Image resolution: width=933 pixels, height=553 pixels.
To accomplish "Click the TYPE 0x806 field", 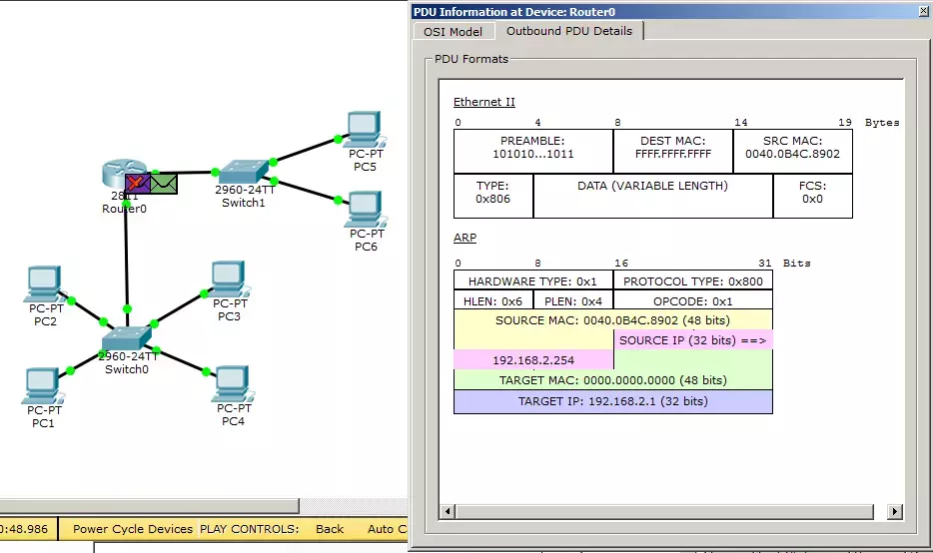I will pos(493,196).
